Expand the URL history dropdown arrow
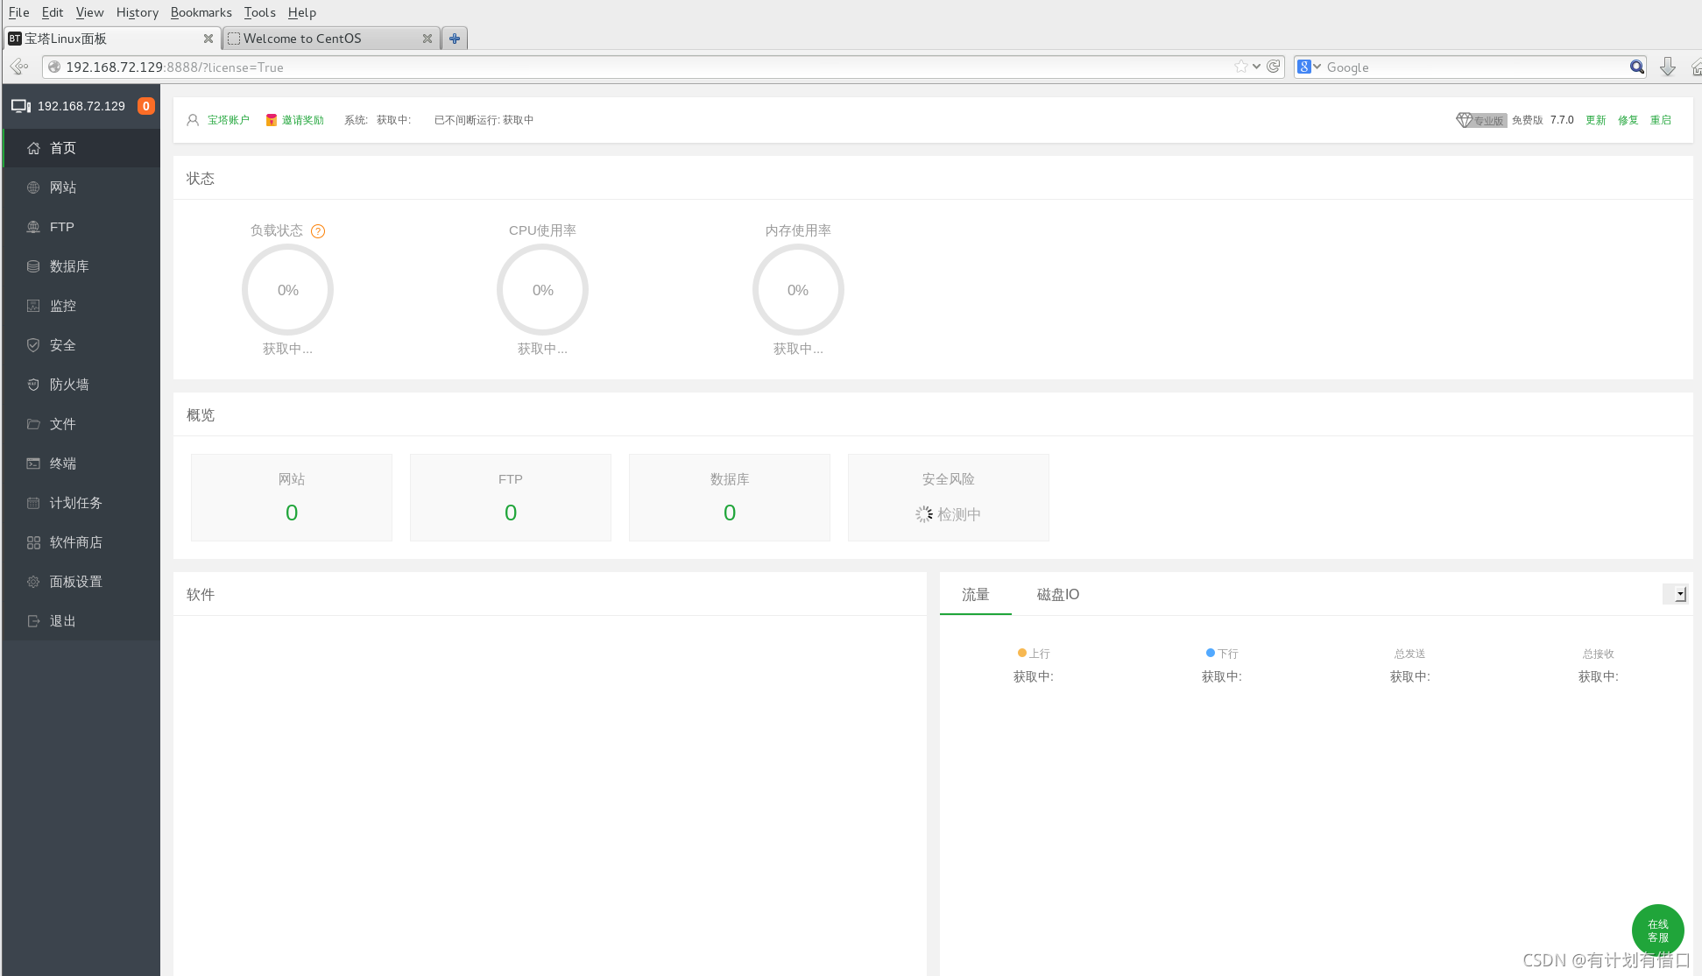The height and width of the screenshot is (976, 1702). [x=1256, y=67]
